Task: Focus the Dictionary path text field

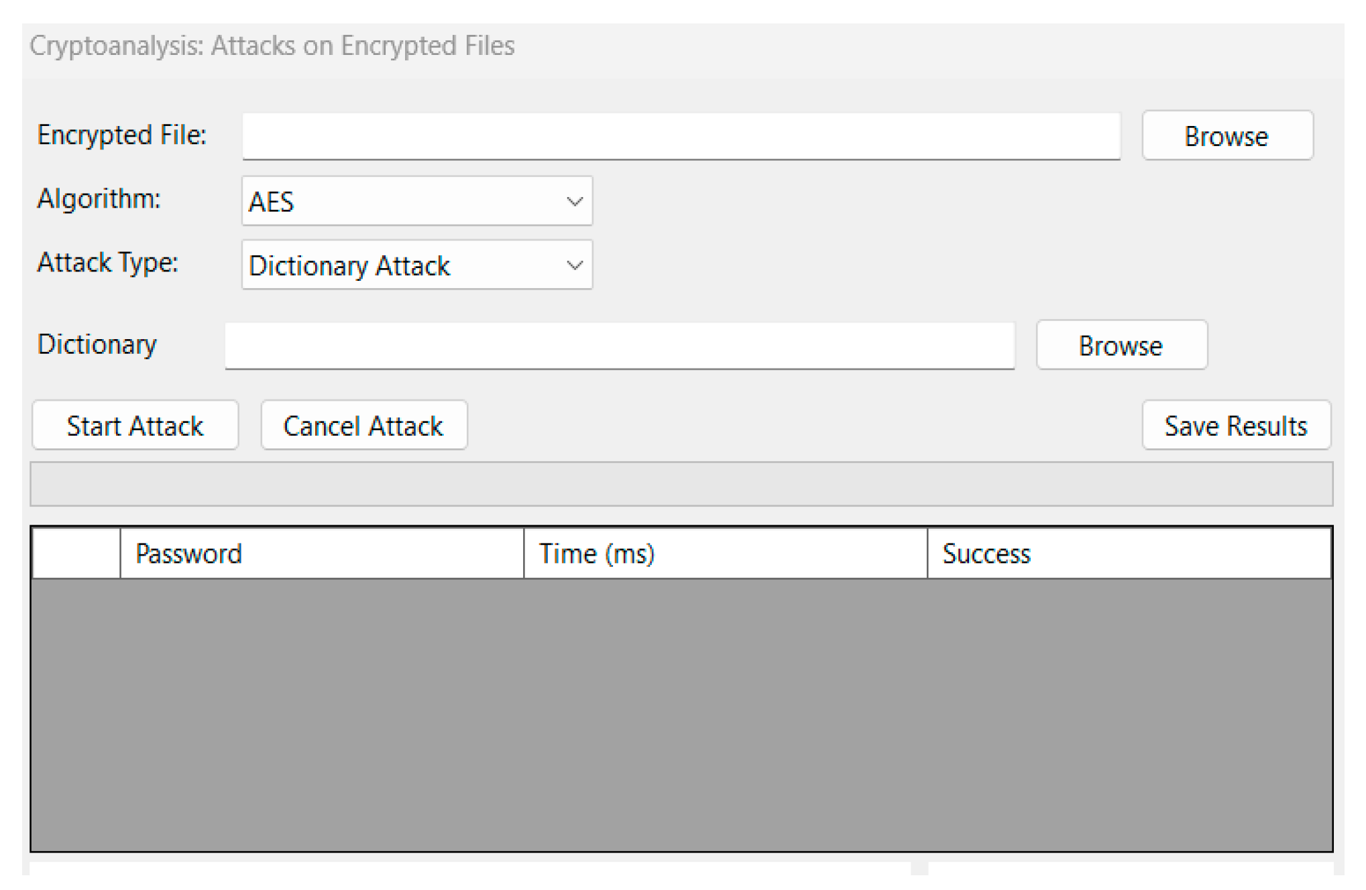Action: coord(619,345)
